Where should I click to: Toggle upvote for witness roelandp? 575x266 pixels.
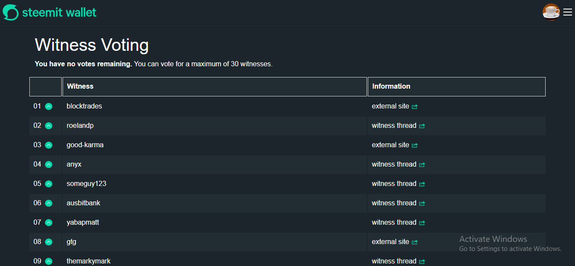pos(49,126)
